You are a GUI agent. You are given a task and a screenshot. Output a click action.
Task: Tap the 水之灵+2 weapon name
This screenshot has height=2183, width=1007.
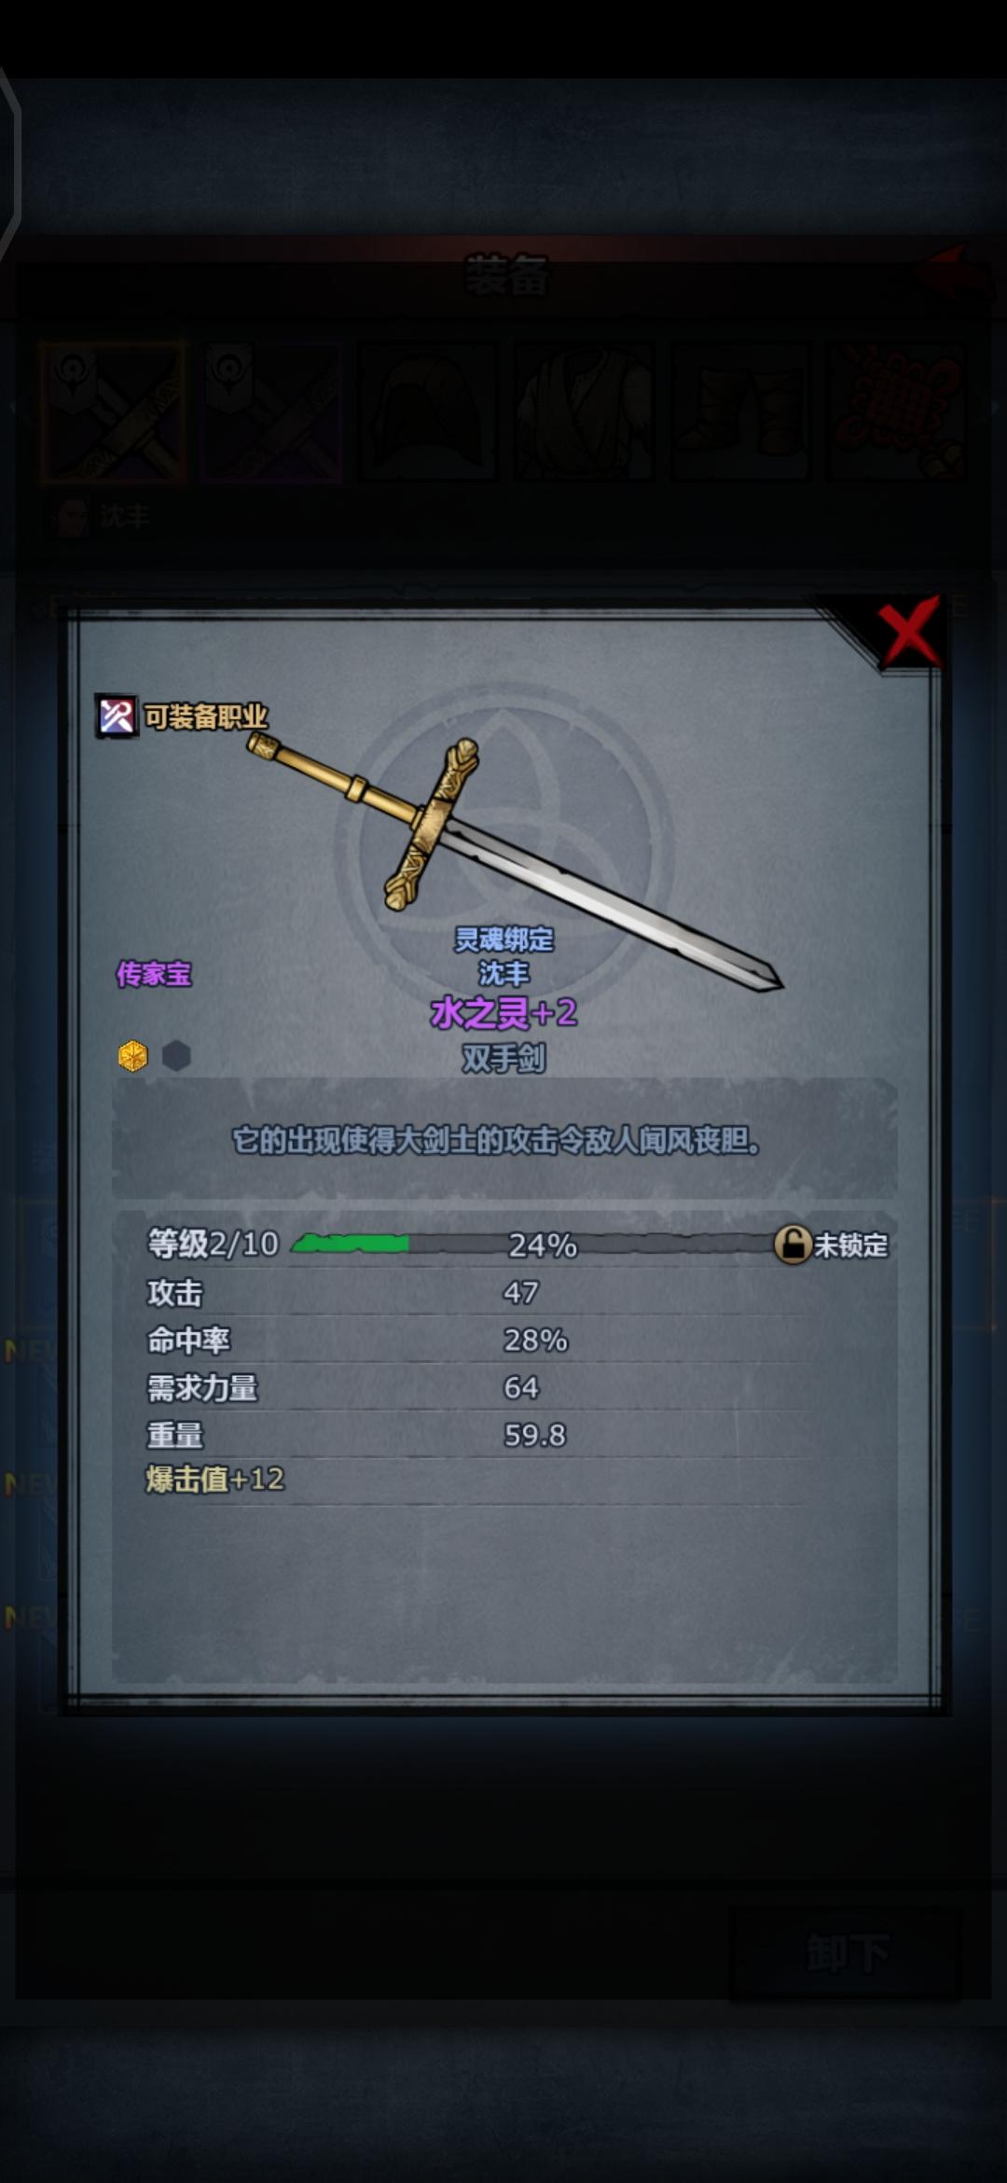[504, 1013]
